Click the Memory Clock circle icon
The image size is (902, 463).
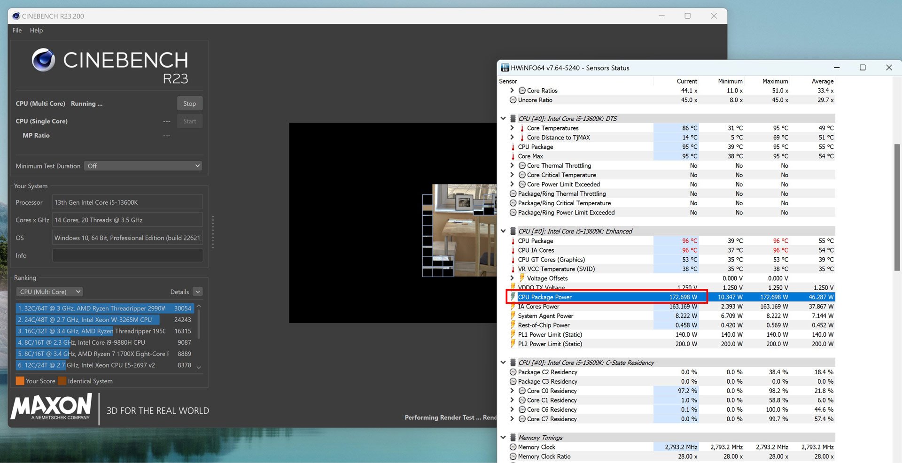click(x=513, y=447)
